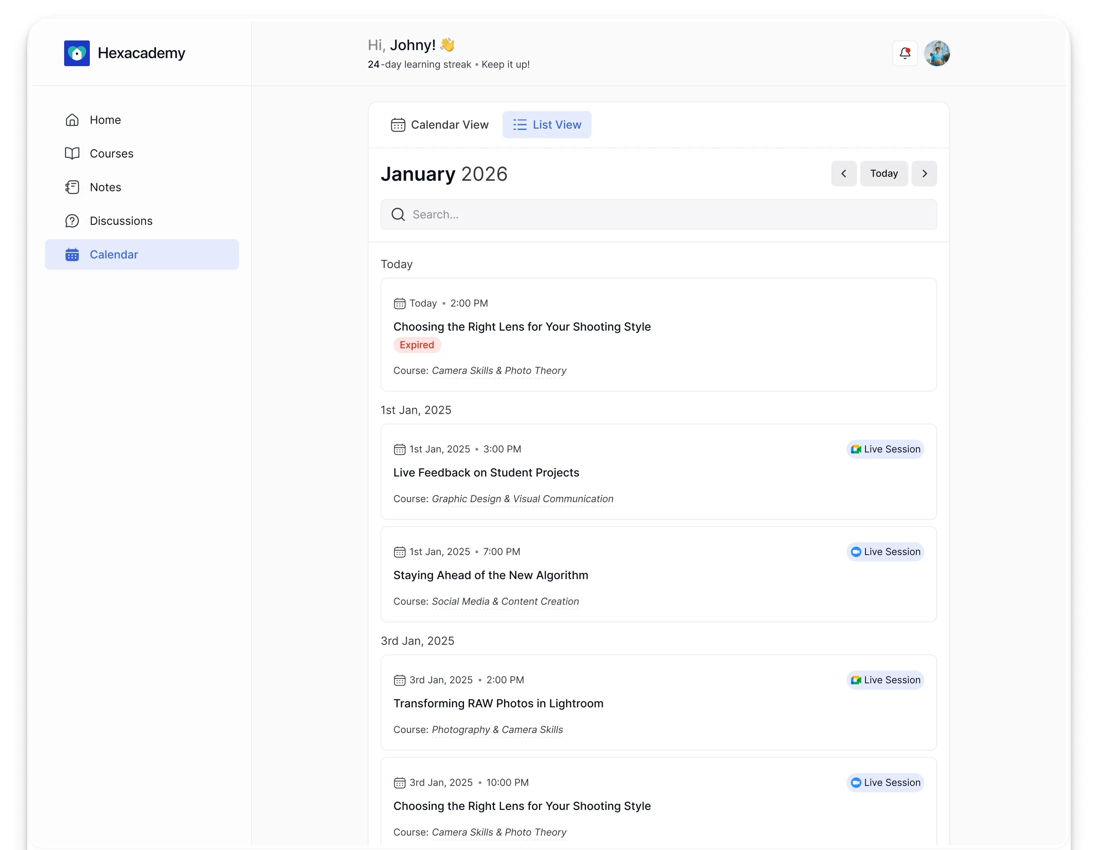Click the Courses book icon
The image size is (1098, 850).
(x=73, y=154)
